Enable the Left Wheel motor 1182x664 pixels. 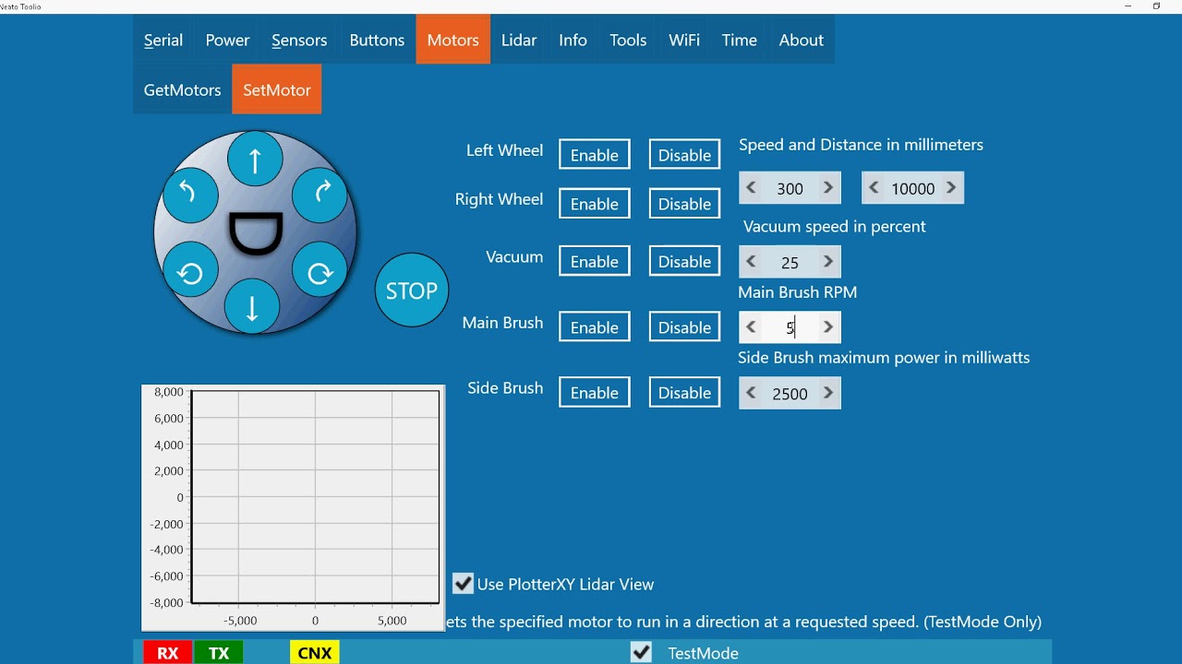[x=595, y=155]
